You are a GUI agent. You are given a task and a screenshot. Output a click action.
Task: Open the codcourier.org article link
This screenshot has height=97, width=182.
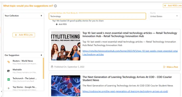click(x=125, y=91)
